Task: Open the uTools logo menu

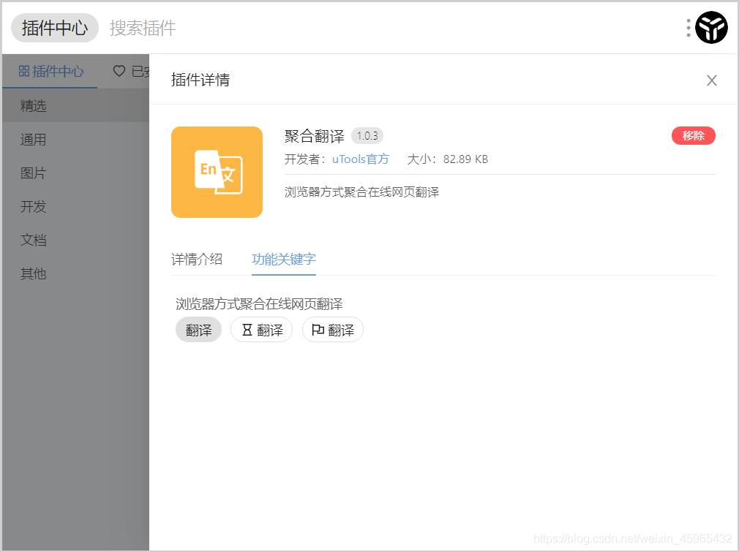Action: (x=710, y=27)
